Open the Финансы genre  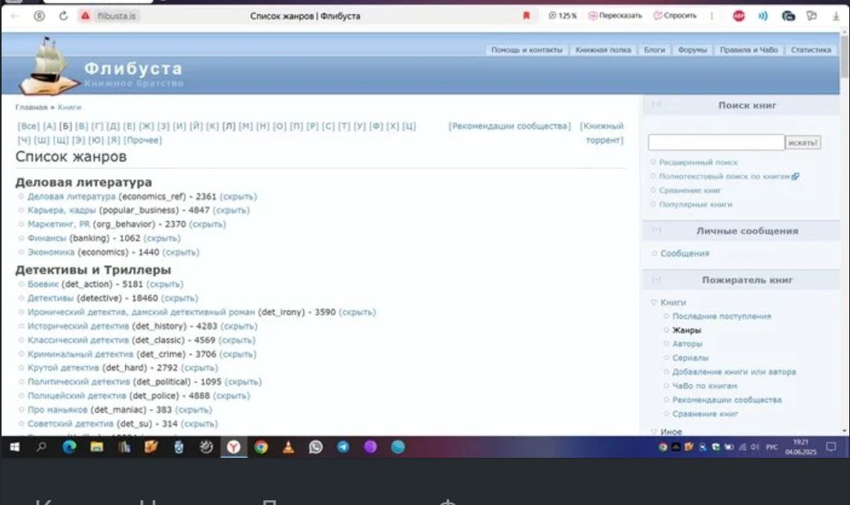pyautogui.click(x=46, y=238)
